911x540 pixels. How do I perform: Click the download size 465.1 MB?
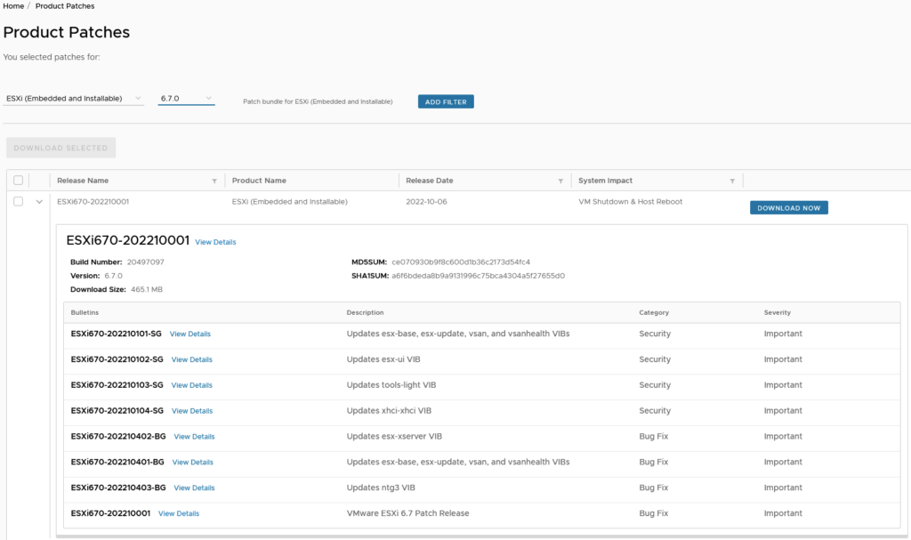(147, 289)
